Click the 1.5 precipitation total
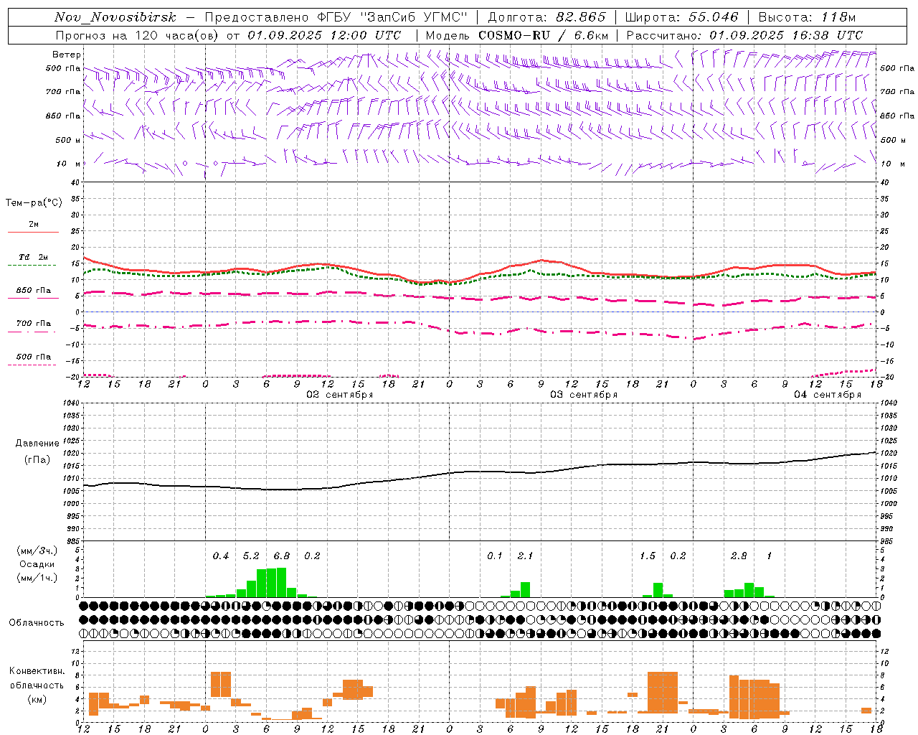Image resolution: width=918 pixels, height=735 pixels. [x=648, y=556]
